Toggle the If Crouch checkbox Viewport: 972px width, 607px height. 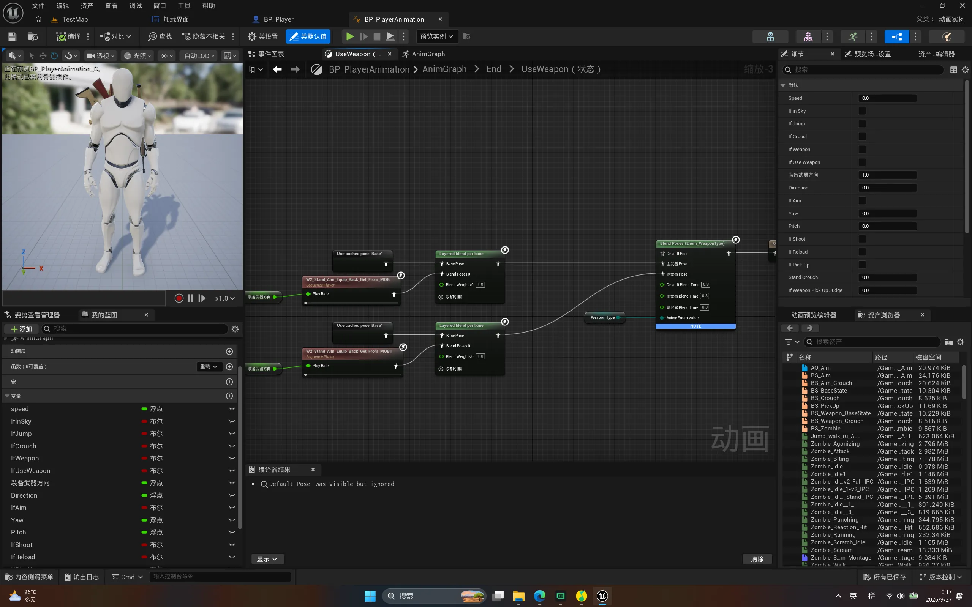(x=862, y=137)
